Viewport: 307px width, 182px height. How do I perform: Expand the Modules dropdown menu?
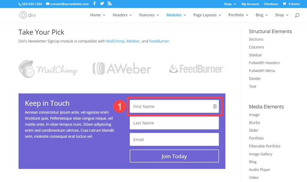click(176, 15)
